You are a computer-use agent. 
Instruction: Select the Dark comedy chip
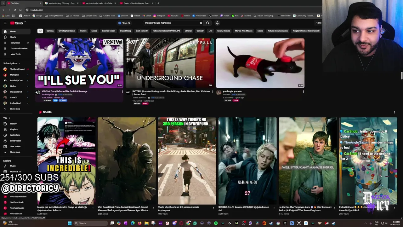[142, 31]
